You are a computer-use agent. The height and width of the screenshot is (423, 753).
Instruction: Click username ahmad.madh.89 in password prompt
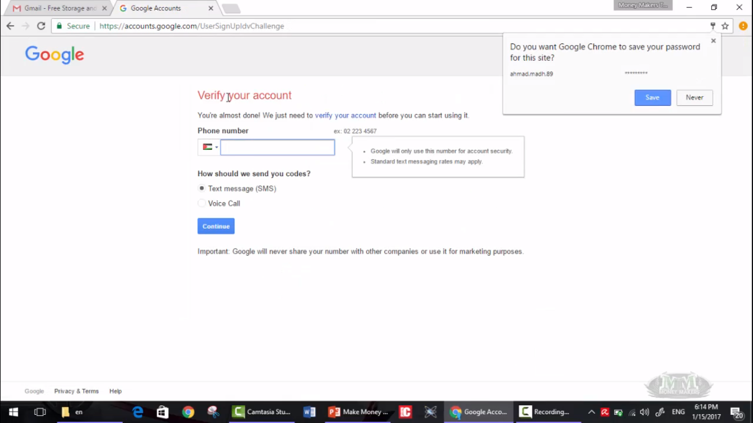[531, 74]
